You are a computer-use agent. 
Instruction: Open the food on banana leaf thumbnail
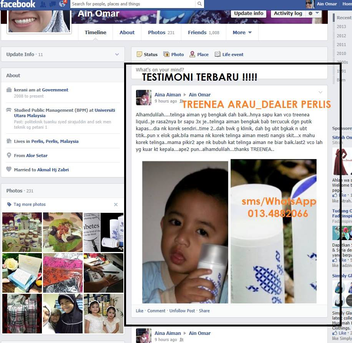(63, 232)
